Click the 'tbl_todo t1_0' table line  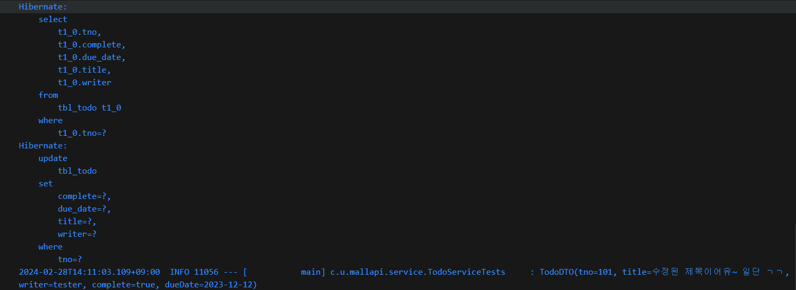[90, 108]
